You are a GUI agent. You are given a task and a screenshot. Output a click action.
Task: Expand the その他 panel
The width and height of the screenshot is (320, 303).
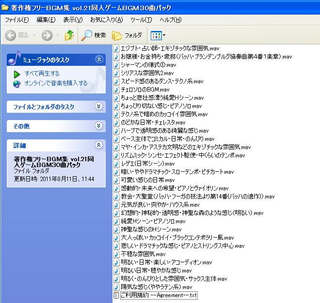point(99,126)
